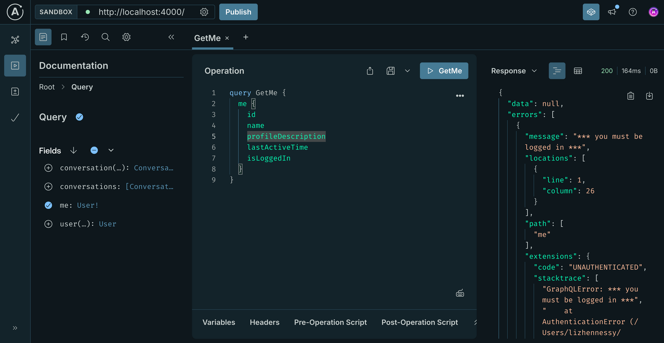Open Search in the documentation panel
The image size is (664, 343).
coord(105,37)
